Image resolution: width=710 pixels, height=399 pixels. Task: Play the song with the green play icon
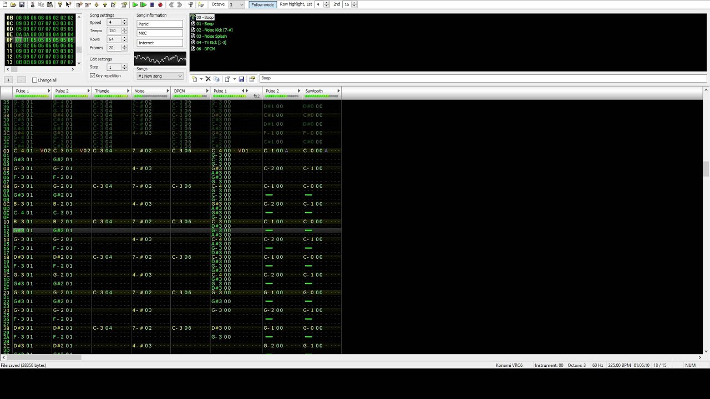click(x=135, y=4)
